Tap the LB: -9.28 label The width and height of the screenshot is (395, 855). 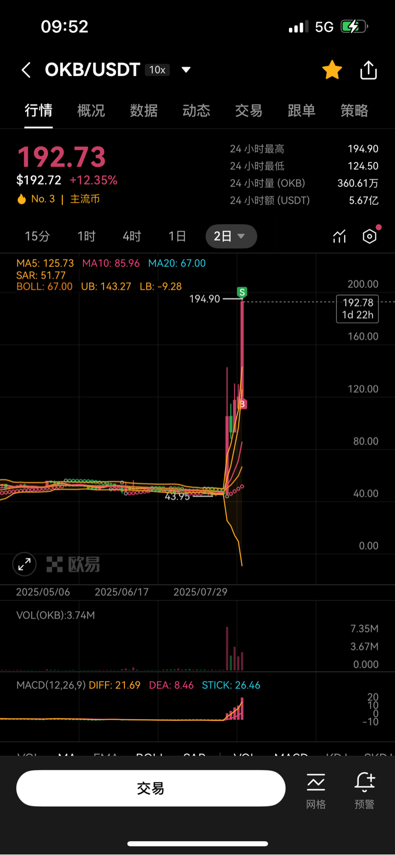click(x=160, y=286)
